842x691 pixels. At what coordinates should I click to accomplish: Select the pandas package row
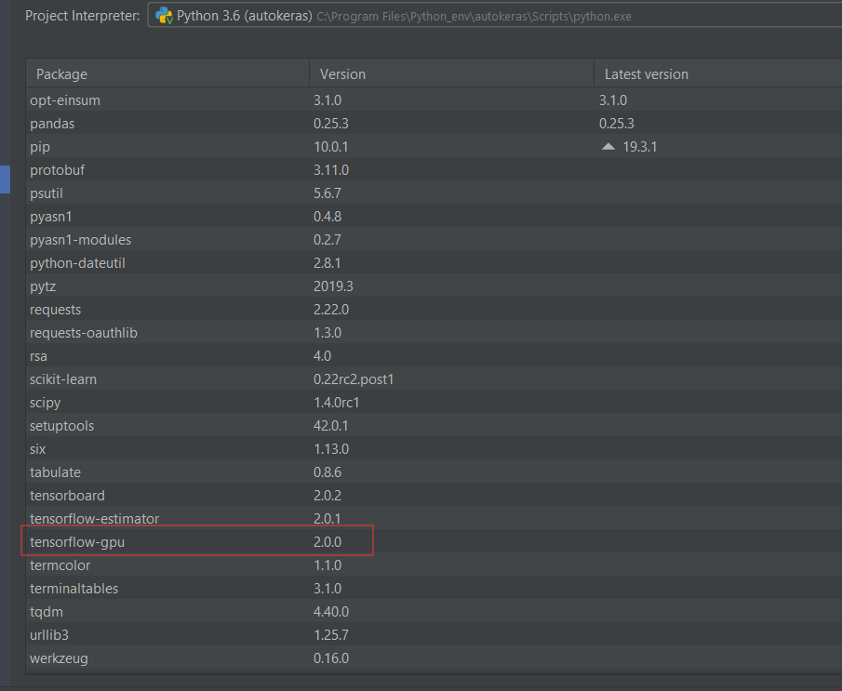[52, 123]
